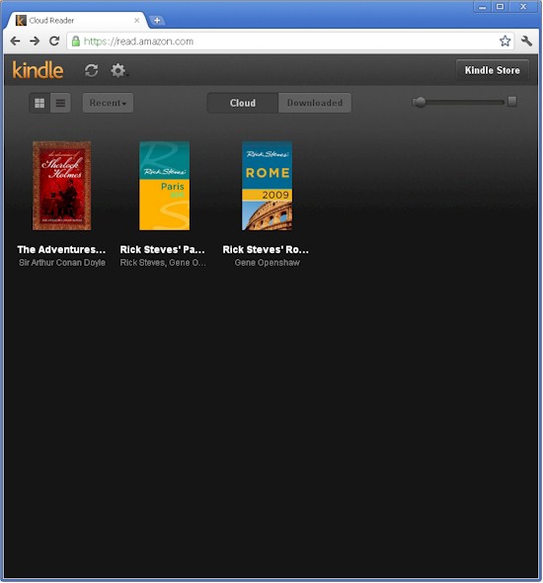
Task: Click the kindle logo
Action: pyautogui.click(x=38, y=70)
